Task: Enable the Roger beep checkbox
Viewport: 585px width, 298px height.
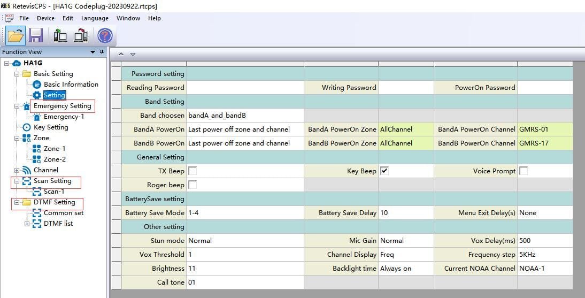Action: (x=193, y=185)
